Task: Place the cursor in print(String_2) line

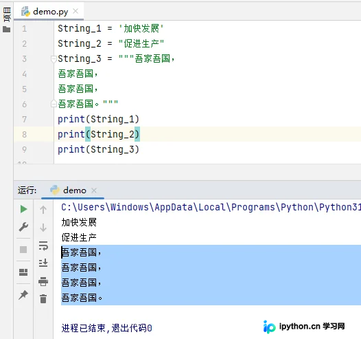Action: click(x=99, y=135)
